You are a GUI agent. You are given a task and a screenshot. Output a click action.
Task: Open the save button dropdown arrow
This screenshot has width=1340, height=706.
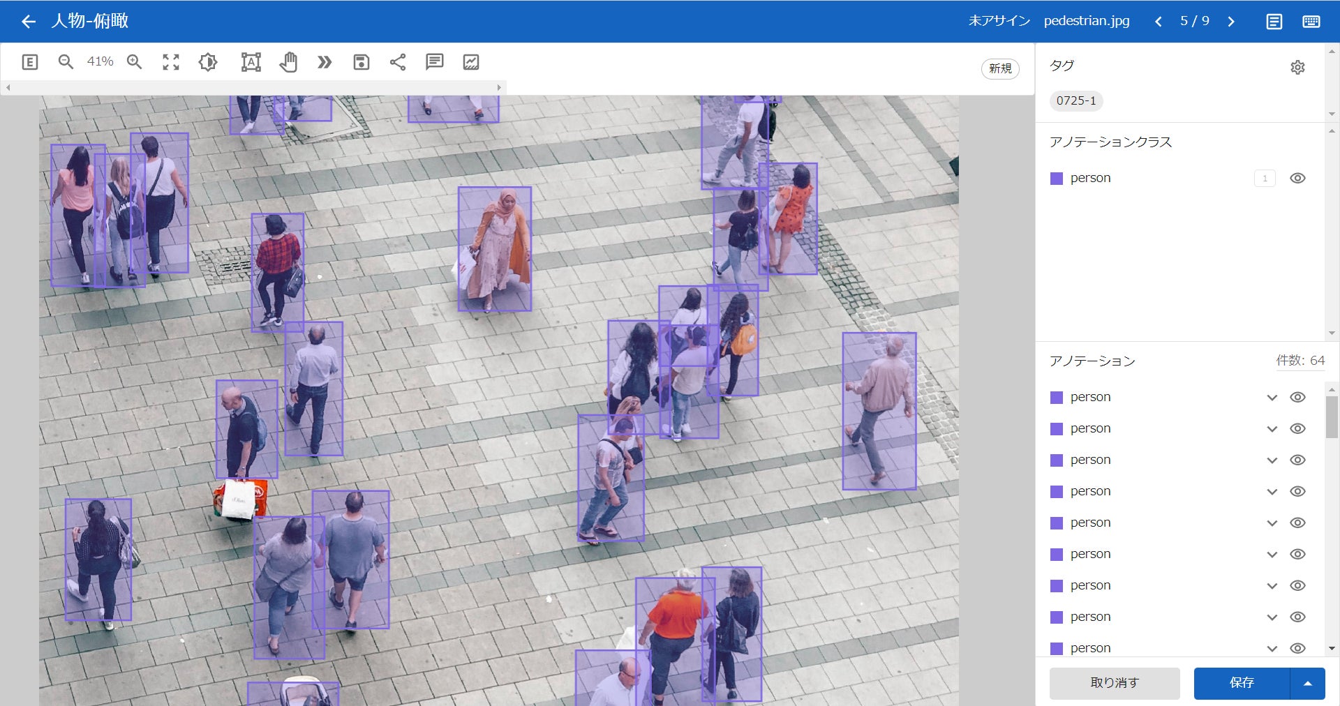[1307, 684]
